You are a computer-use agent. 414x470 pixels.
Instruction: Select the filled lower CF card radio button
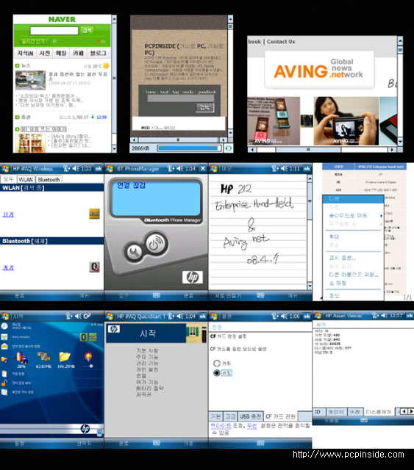point(217,373)
